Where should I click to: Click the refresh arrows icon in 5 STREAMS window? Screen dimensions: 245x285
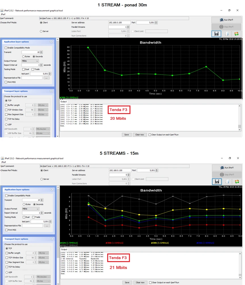point(237,182)
